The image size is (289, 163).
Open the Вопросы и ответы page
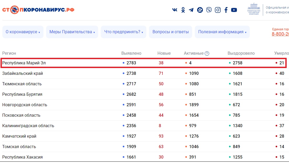click(170, 32)
